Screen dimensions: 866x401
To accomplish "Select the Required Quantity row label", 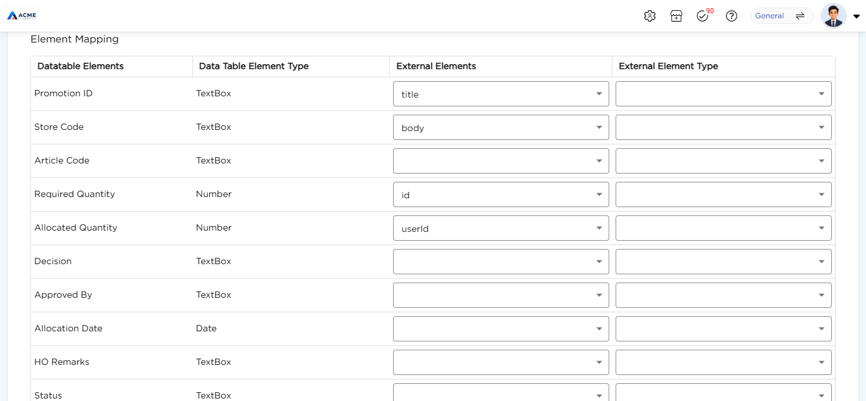I will pyautogui.click(x=75, y=194).
